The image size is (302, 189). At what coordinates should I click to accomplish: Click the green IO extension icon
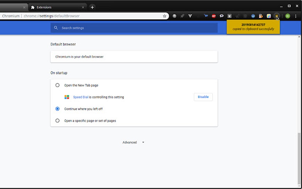click(x=287, y=16)
